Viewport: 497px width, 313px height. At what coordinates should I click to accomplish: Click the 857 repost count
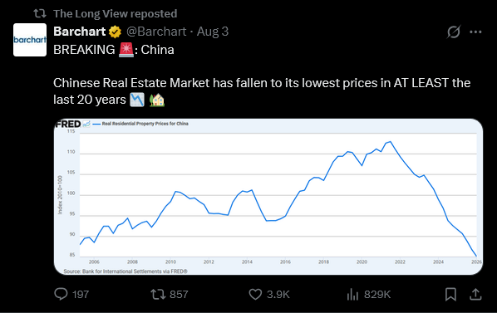[179, 295]
